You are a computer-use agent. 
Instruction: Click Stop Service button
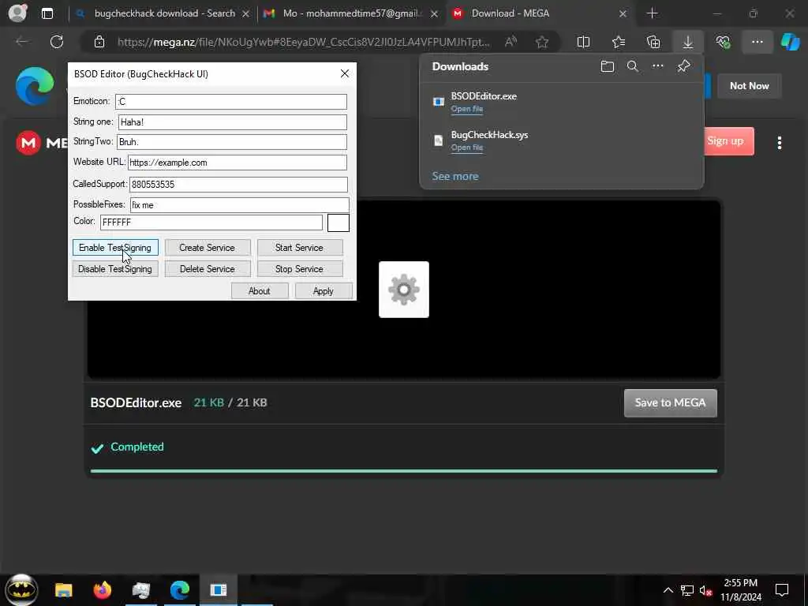[299, 269]
